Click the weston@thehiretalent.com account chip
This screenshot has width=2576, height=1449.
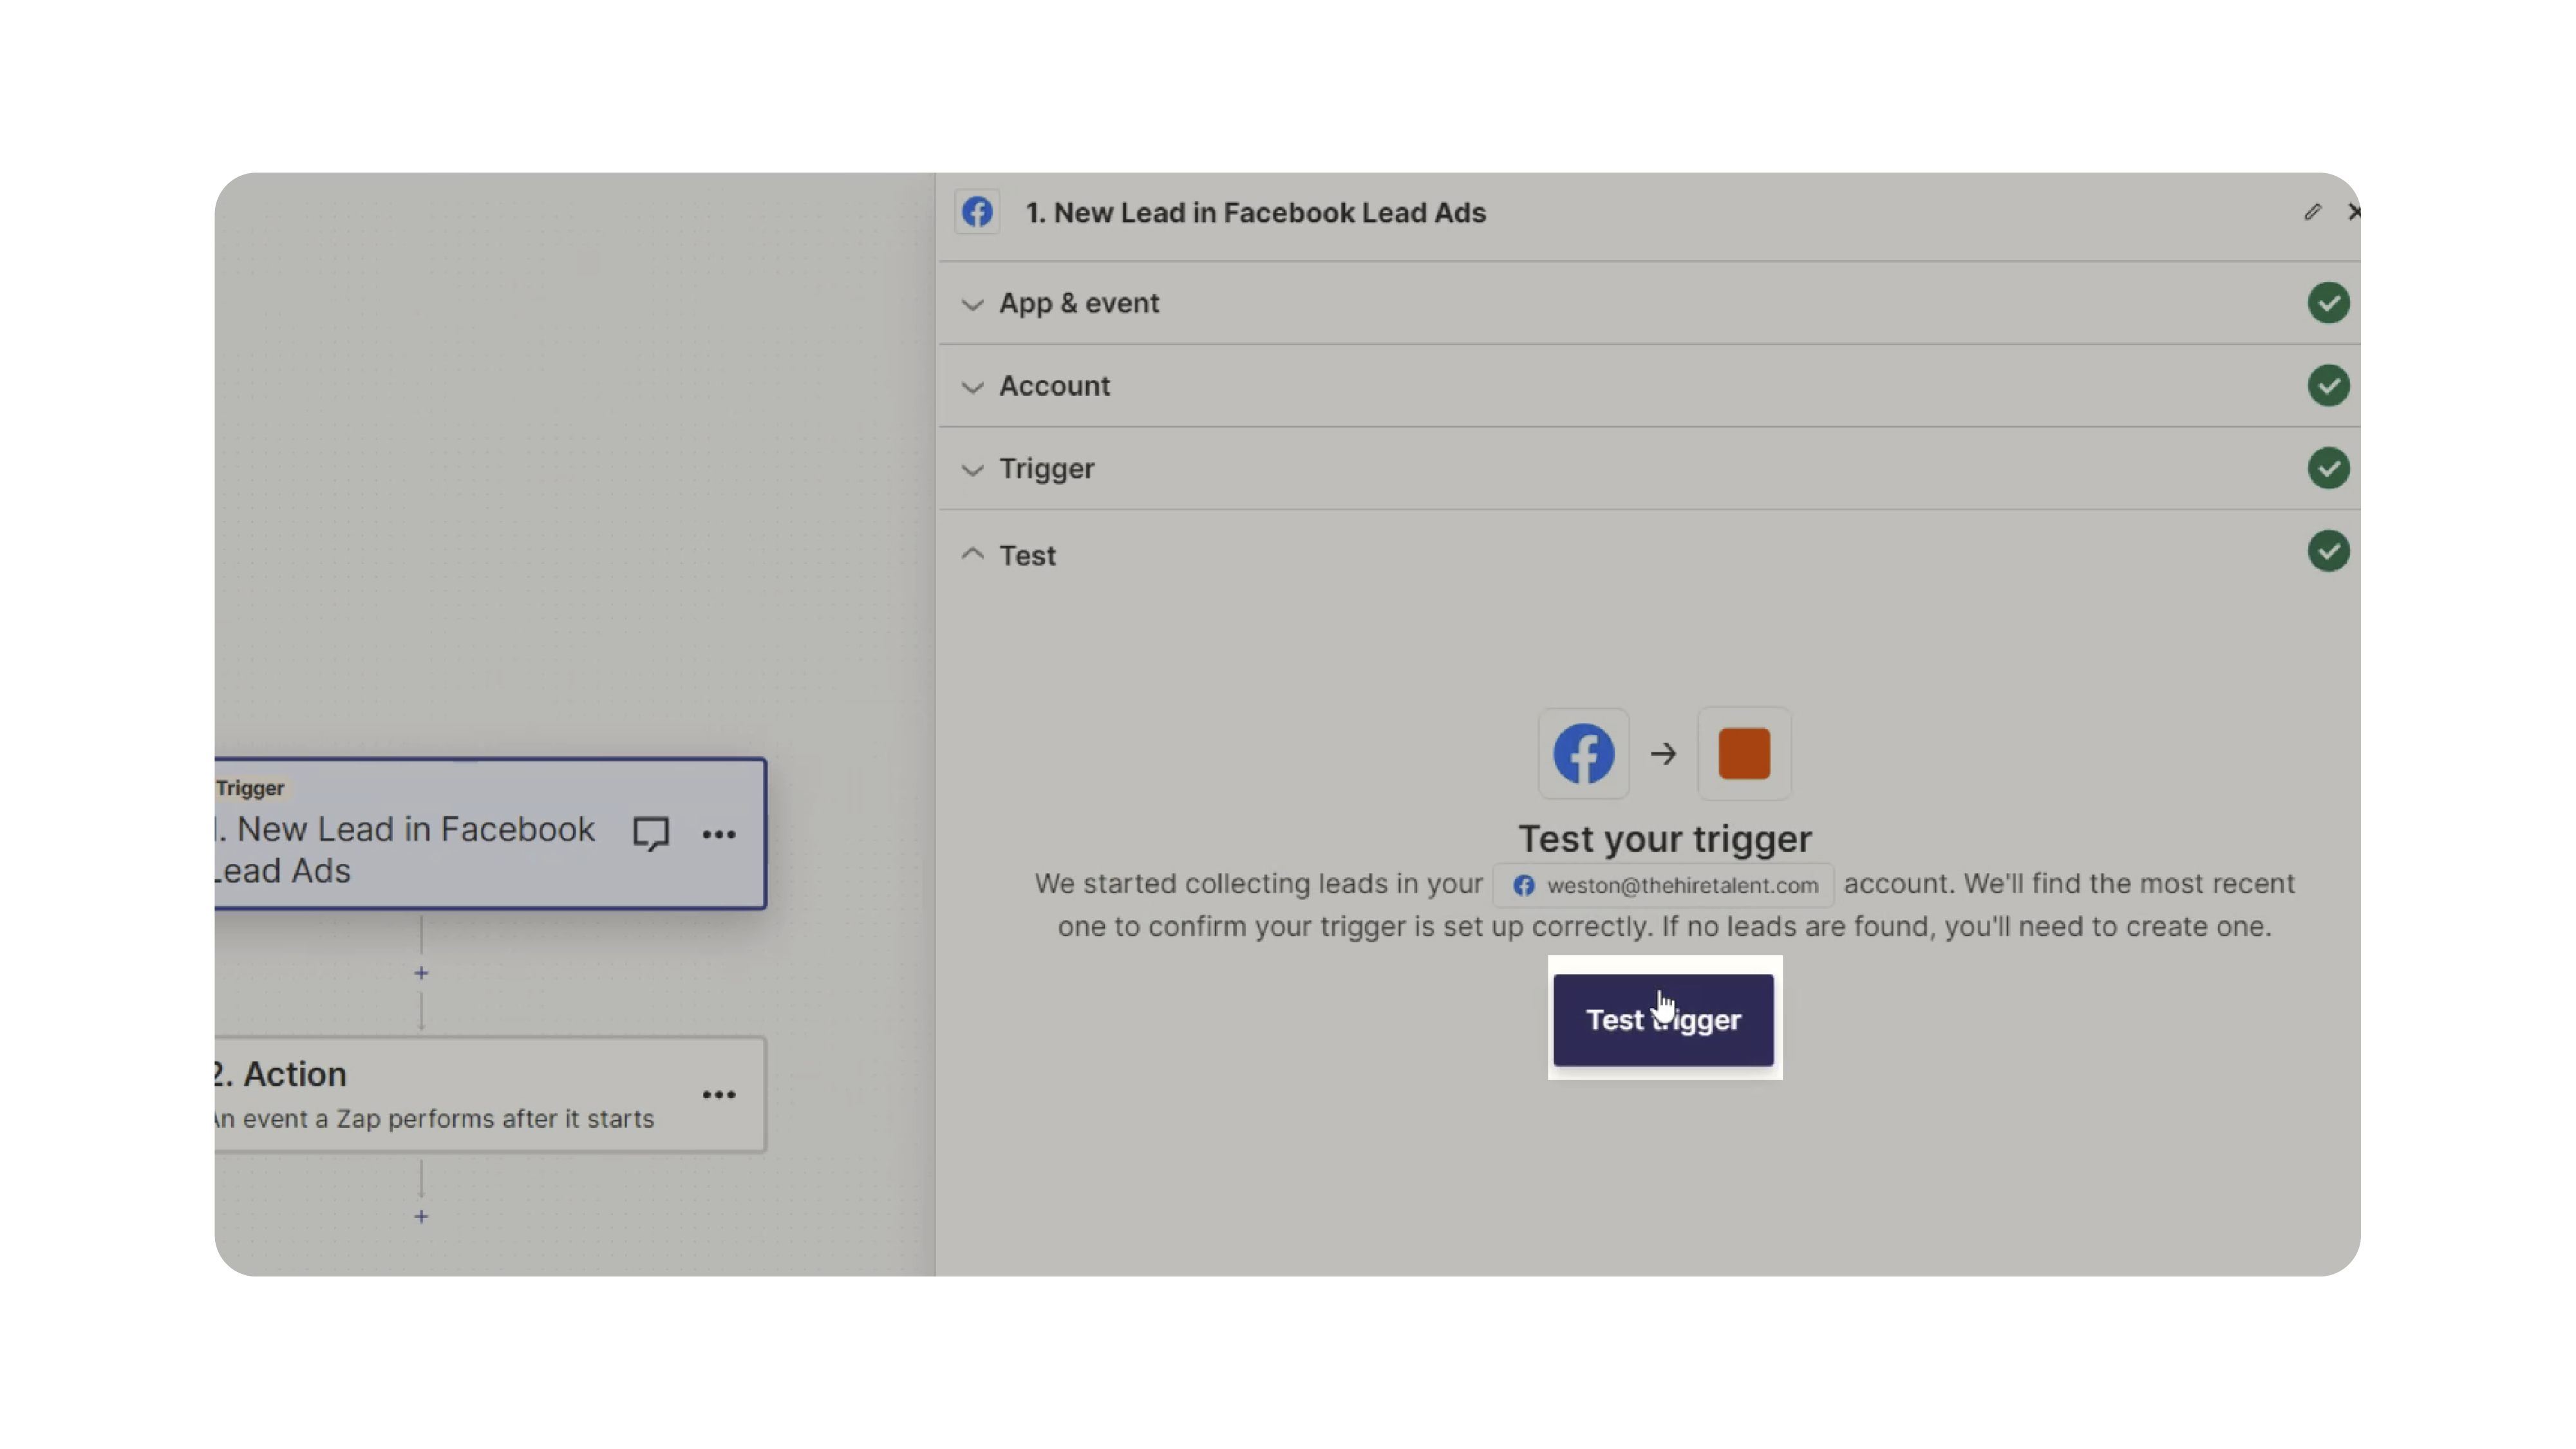(1664, 885)
